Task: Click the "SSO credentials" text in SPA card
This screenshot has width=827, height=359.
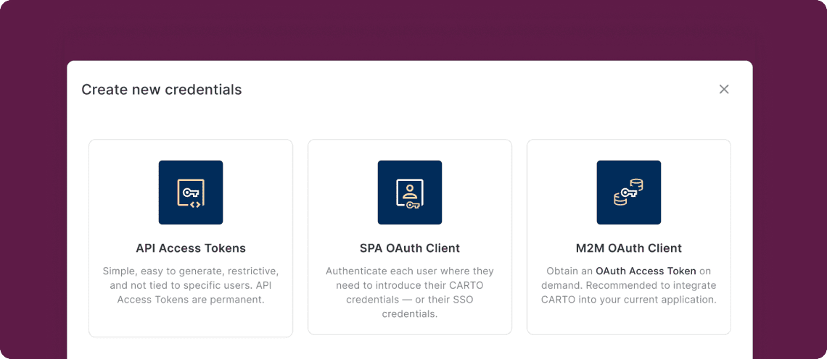Action: [410, 314]
